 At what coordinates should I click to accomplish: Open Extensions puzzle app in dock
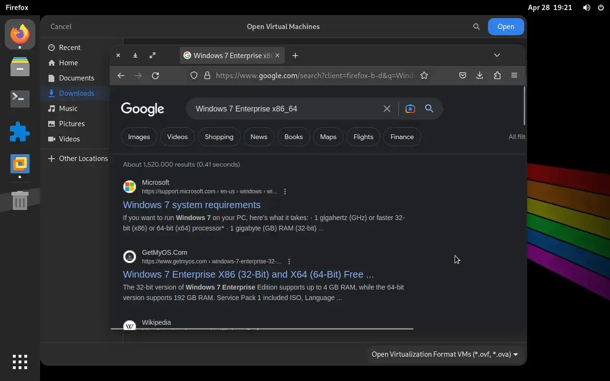pyautogui.click(x=20, y=132)
